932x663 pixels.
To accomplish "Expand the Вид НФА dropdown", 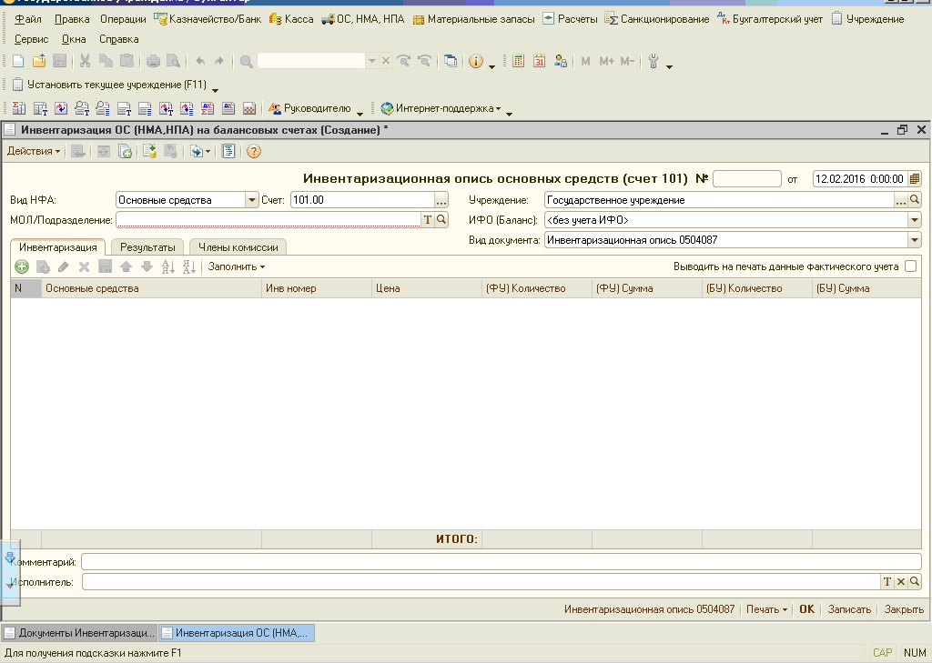I will 252,200.
